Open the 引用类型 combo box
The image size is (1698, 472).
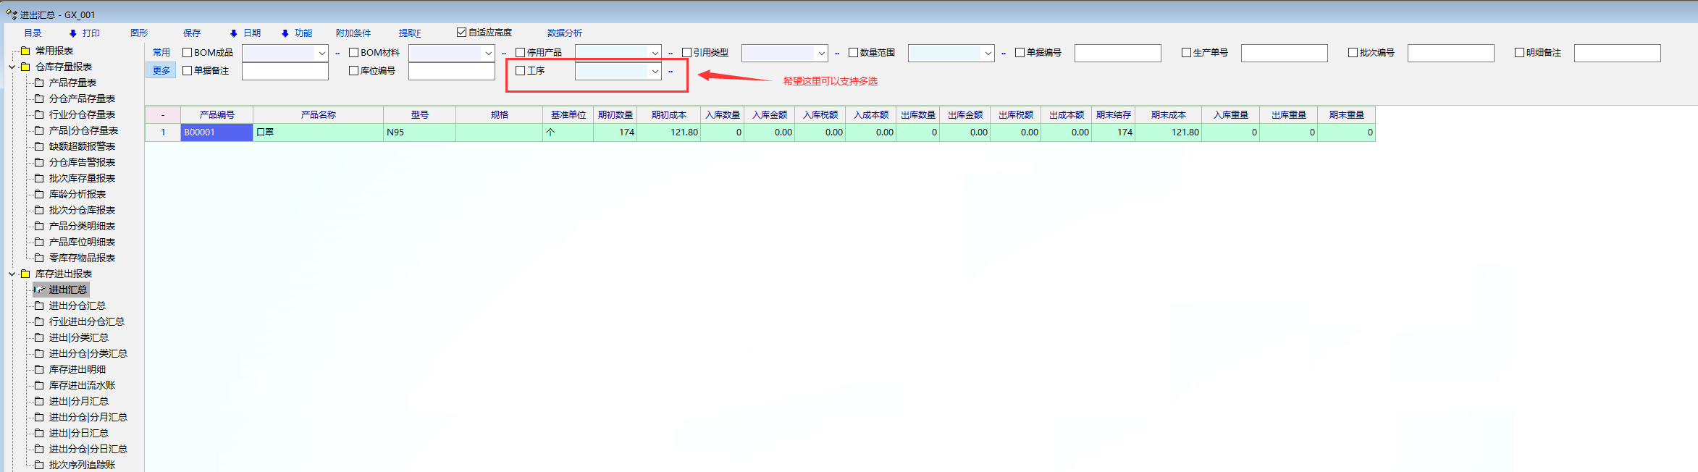coord(821,53)
